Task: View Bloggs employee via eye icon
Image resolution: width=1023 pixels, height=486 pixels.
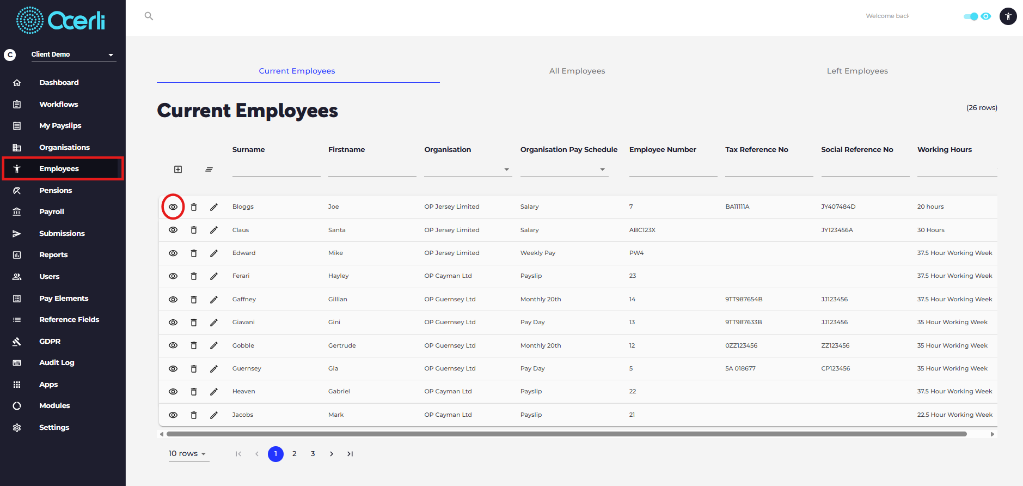Action: pyautogui.click(x=173, y=207)
